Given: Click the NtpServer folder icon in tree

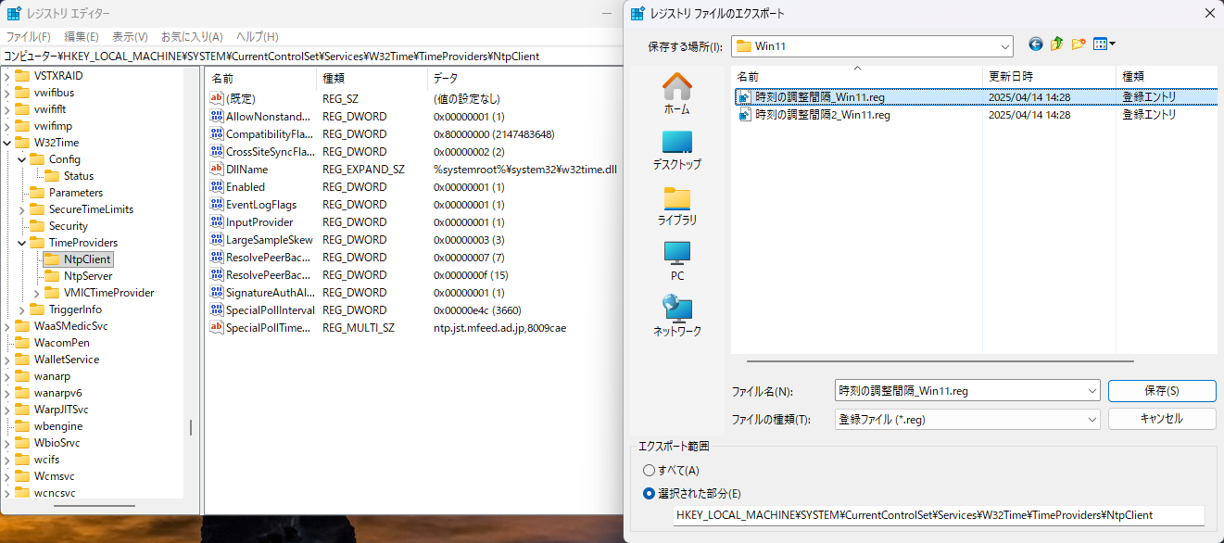Looking at the screenshot, I should tap(52, 276).
